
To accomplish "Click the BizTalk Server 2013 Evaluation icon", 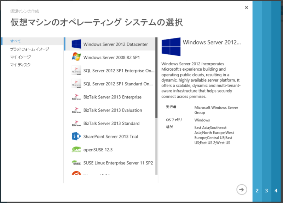I will pyautogui.click(x=76, y=110).
